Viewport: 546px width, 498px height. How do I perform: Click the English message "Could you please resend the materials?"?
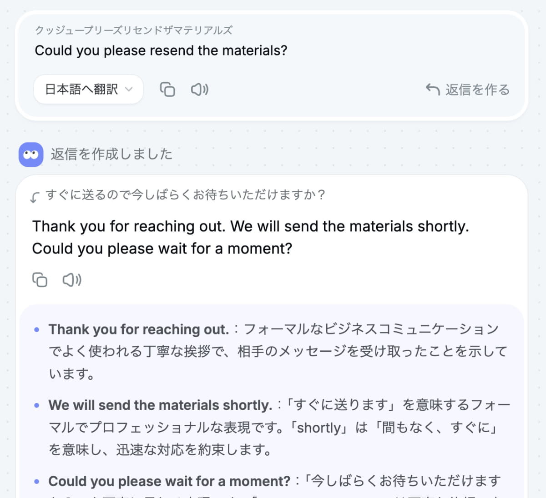[161, 50]
